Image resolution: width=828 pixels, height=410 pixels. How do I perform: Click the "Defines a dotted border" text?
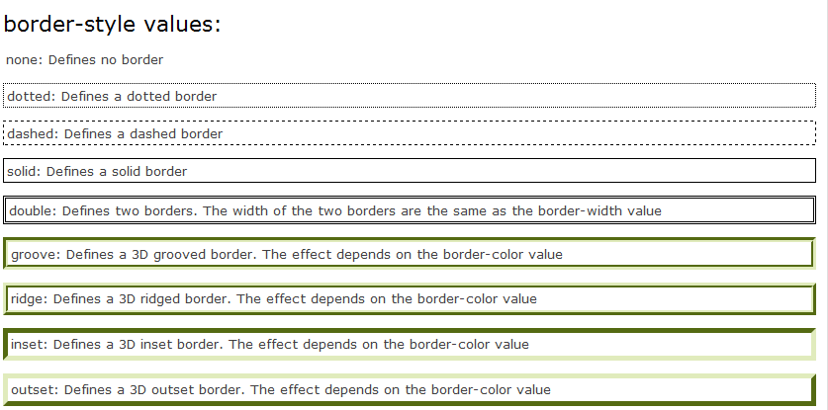click(x=138, y=97)
